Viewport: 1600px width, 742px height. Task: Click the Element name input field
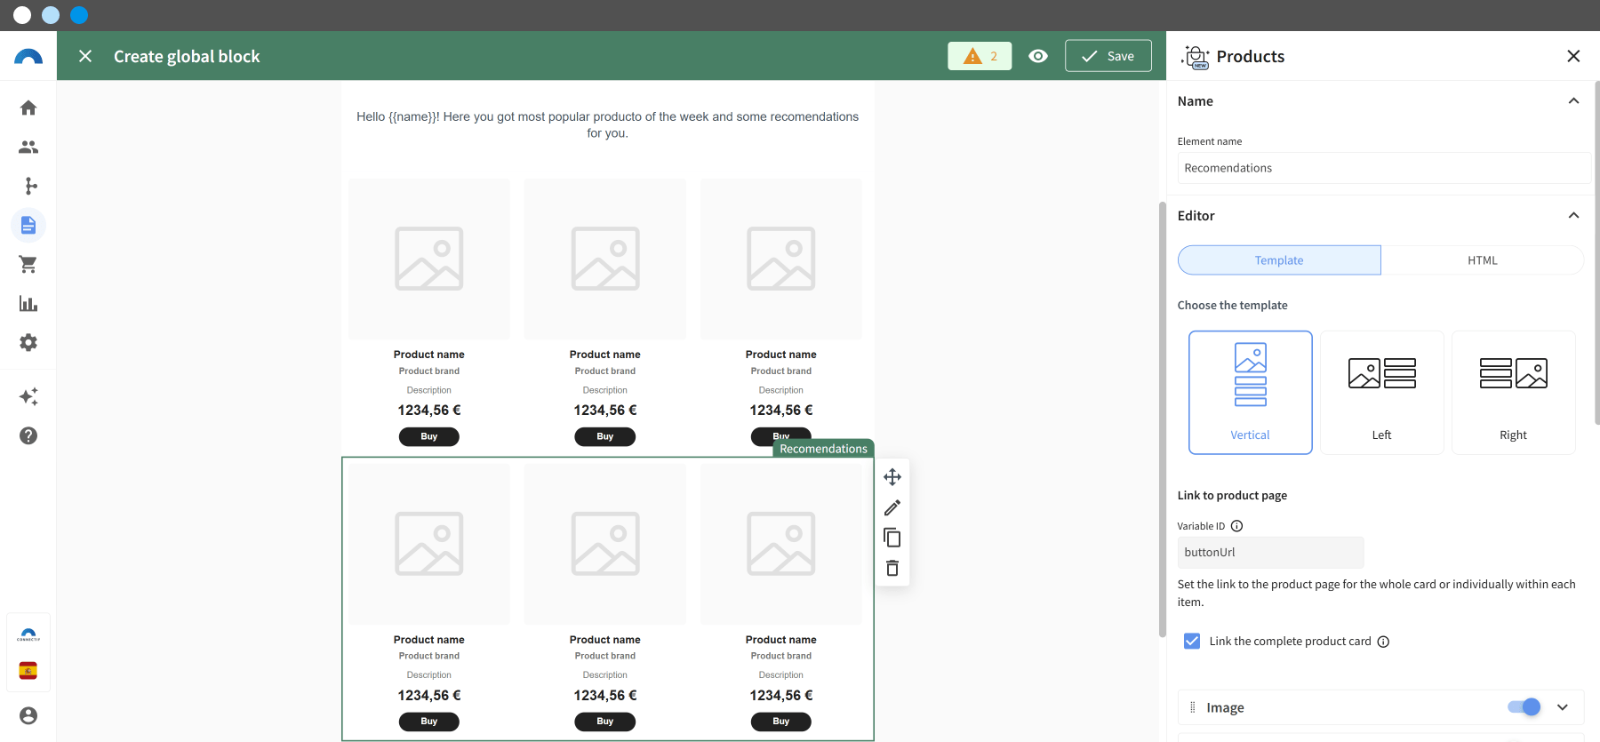point(1384,168)
